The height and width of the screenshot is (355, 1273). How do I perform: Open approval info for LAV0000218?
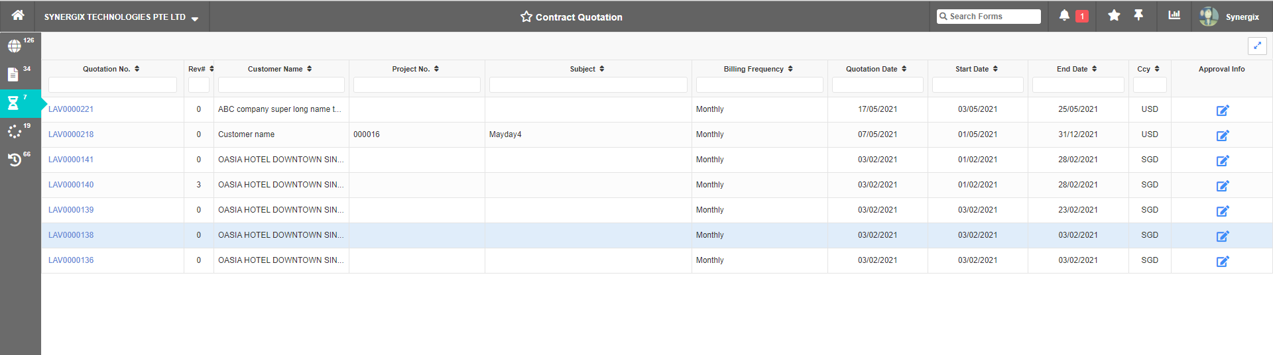1223,135
